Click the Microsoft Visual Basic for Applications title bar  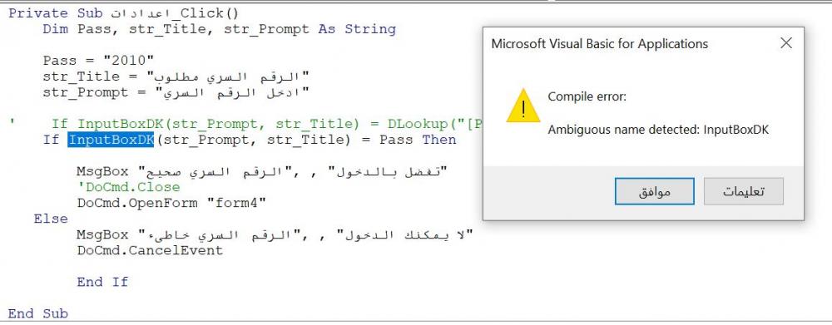pos(600,44)
